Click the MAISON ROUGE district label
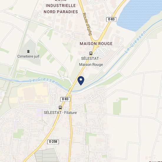 click(96, 44)
